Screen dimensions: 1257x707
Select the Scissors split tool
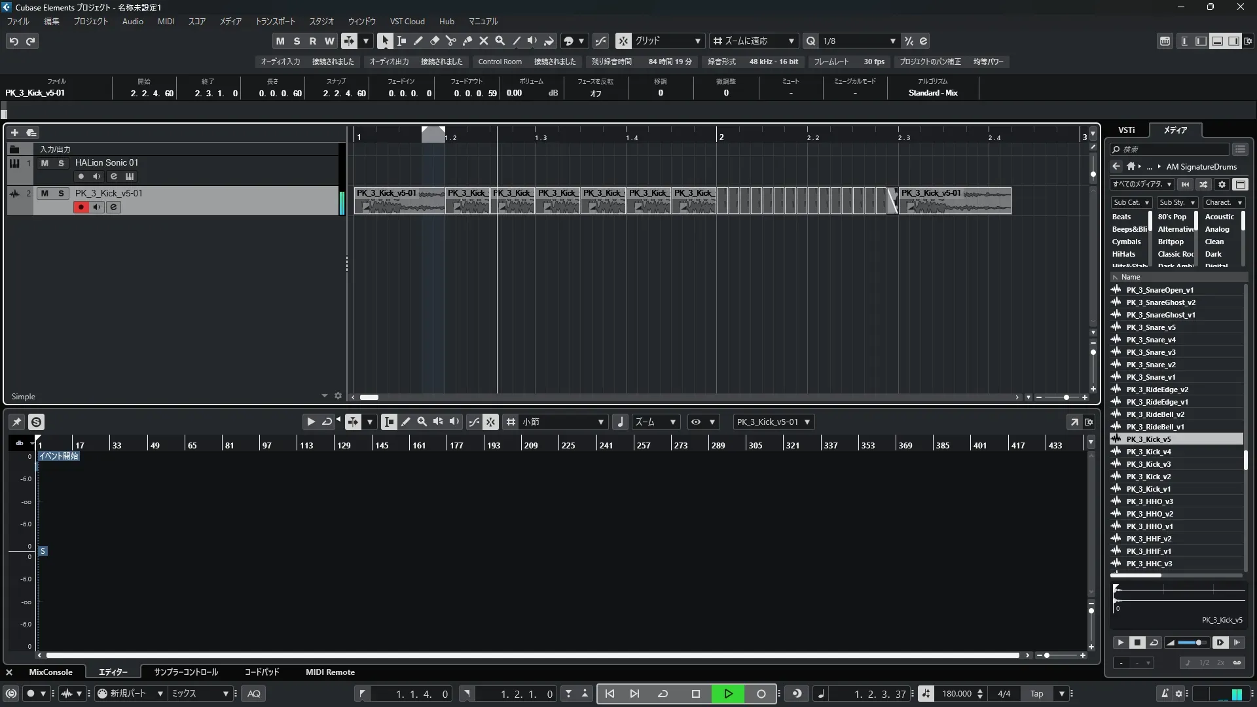[450, 41]
